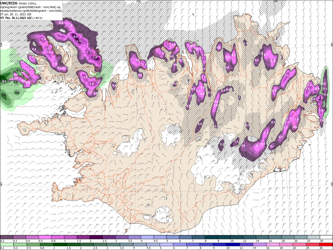
Task: Select the 'IT: þri. 28. 11. 2023 18Z' line
Action: tap(16, 14)
